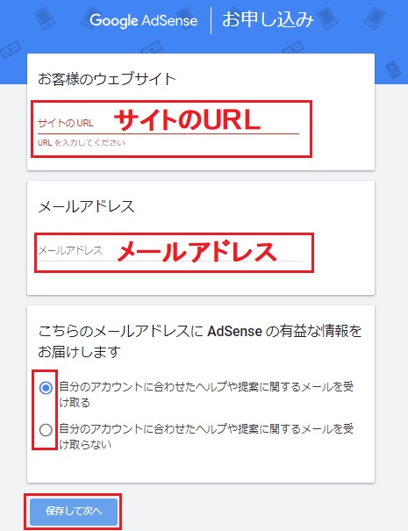Click the red サイトのURL annotation text

pyautogui.click(x=187, y=120)
